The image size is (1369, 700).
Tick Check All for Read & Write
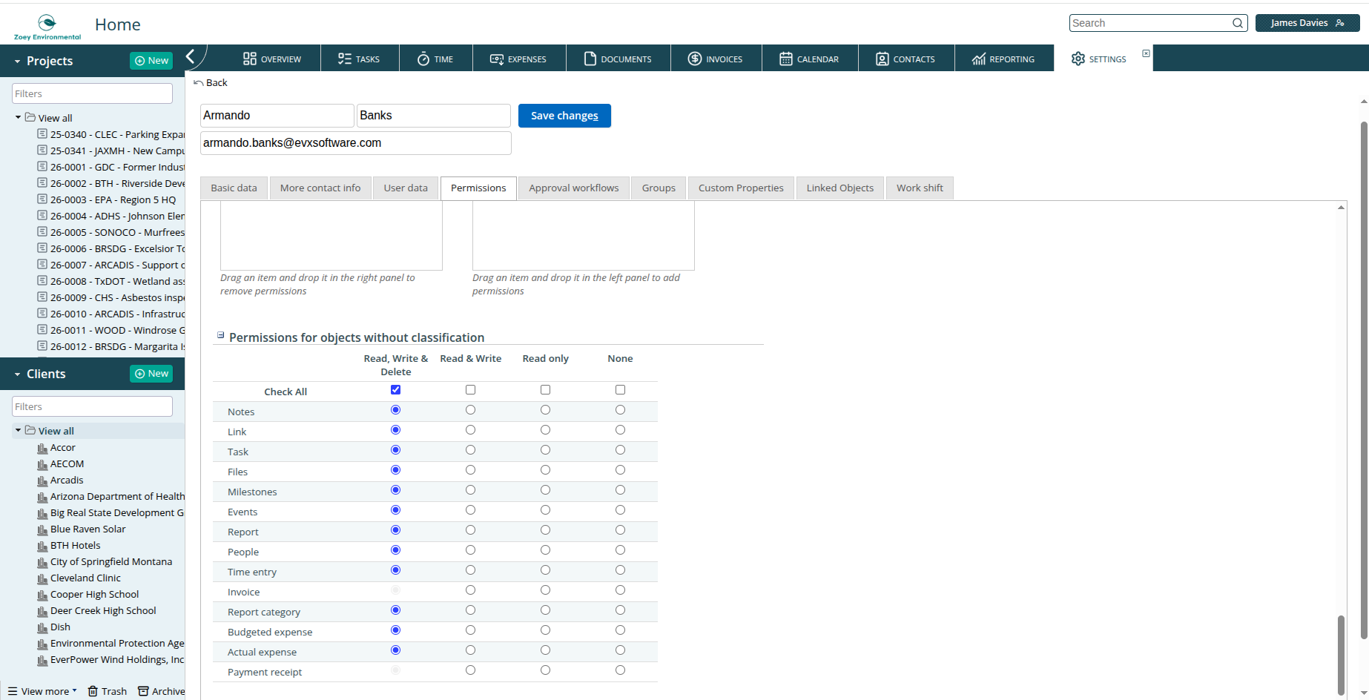470,390
